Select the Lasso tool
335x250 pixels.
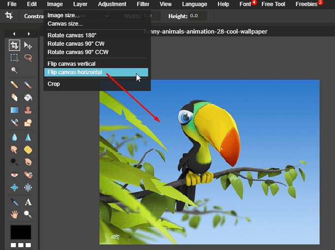click(x=28, y=58)
